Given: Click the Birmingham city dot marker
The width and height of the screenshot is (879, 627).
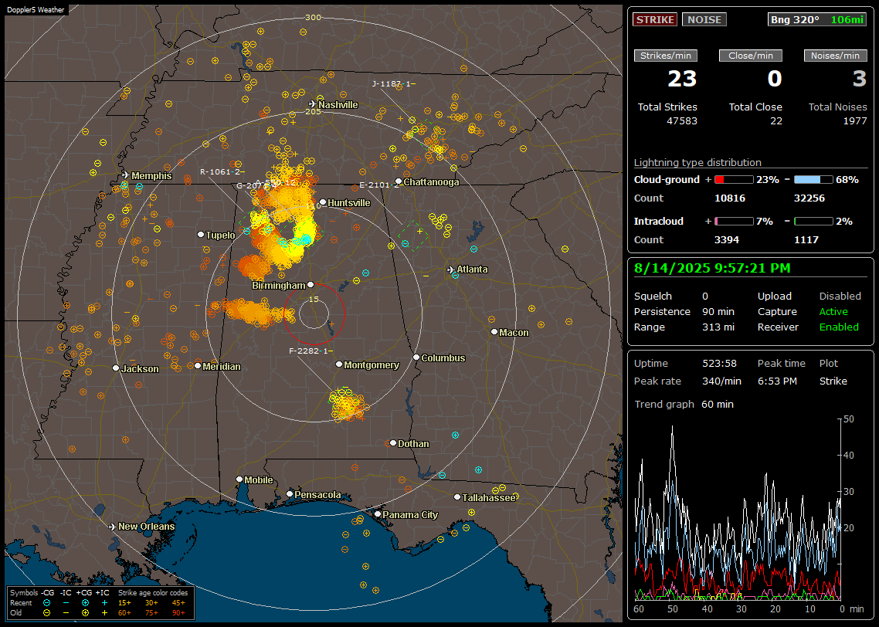Looking at the screenshot, I should (x=311, y=285).
